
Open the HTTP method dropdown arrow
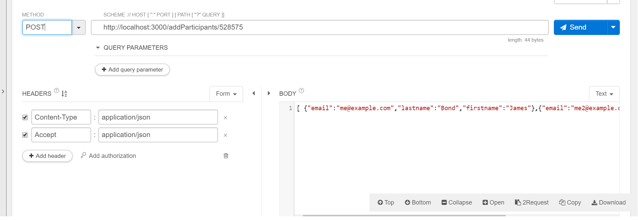(x=79, y=28)
